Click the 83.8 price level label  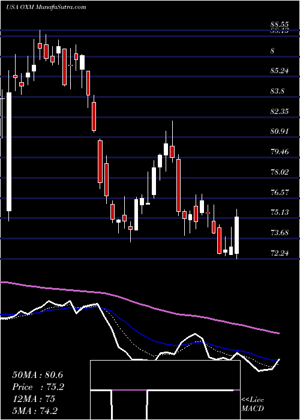click(x=277, y=91)
